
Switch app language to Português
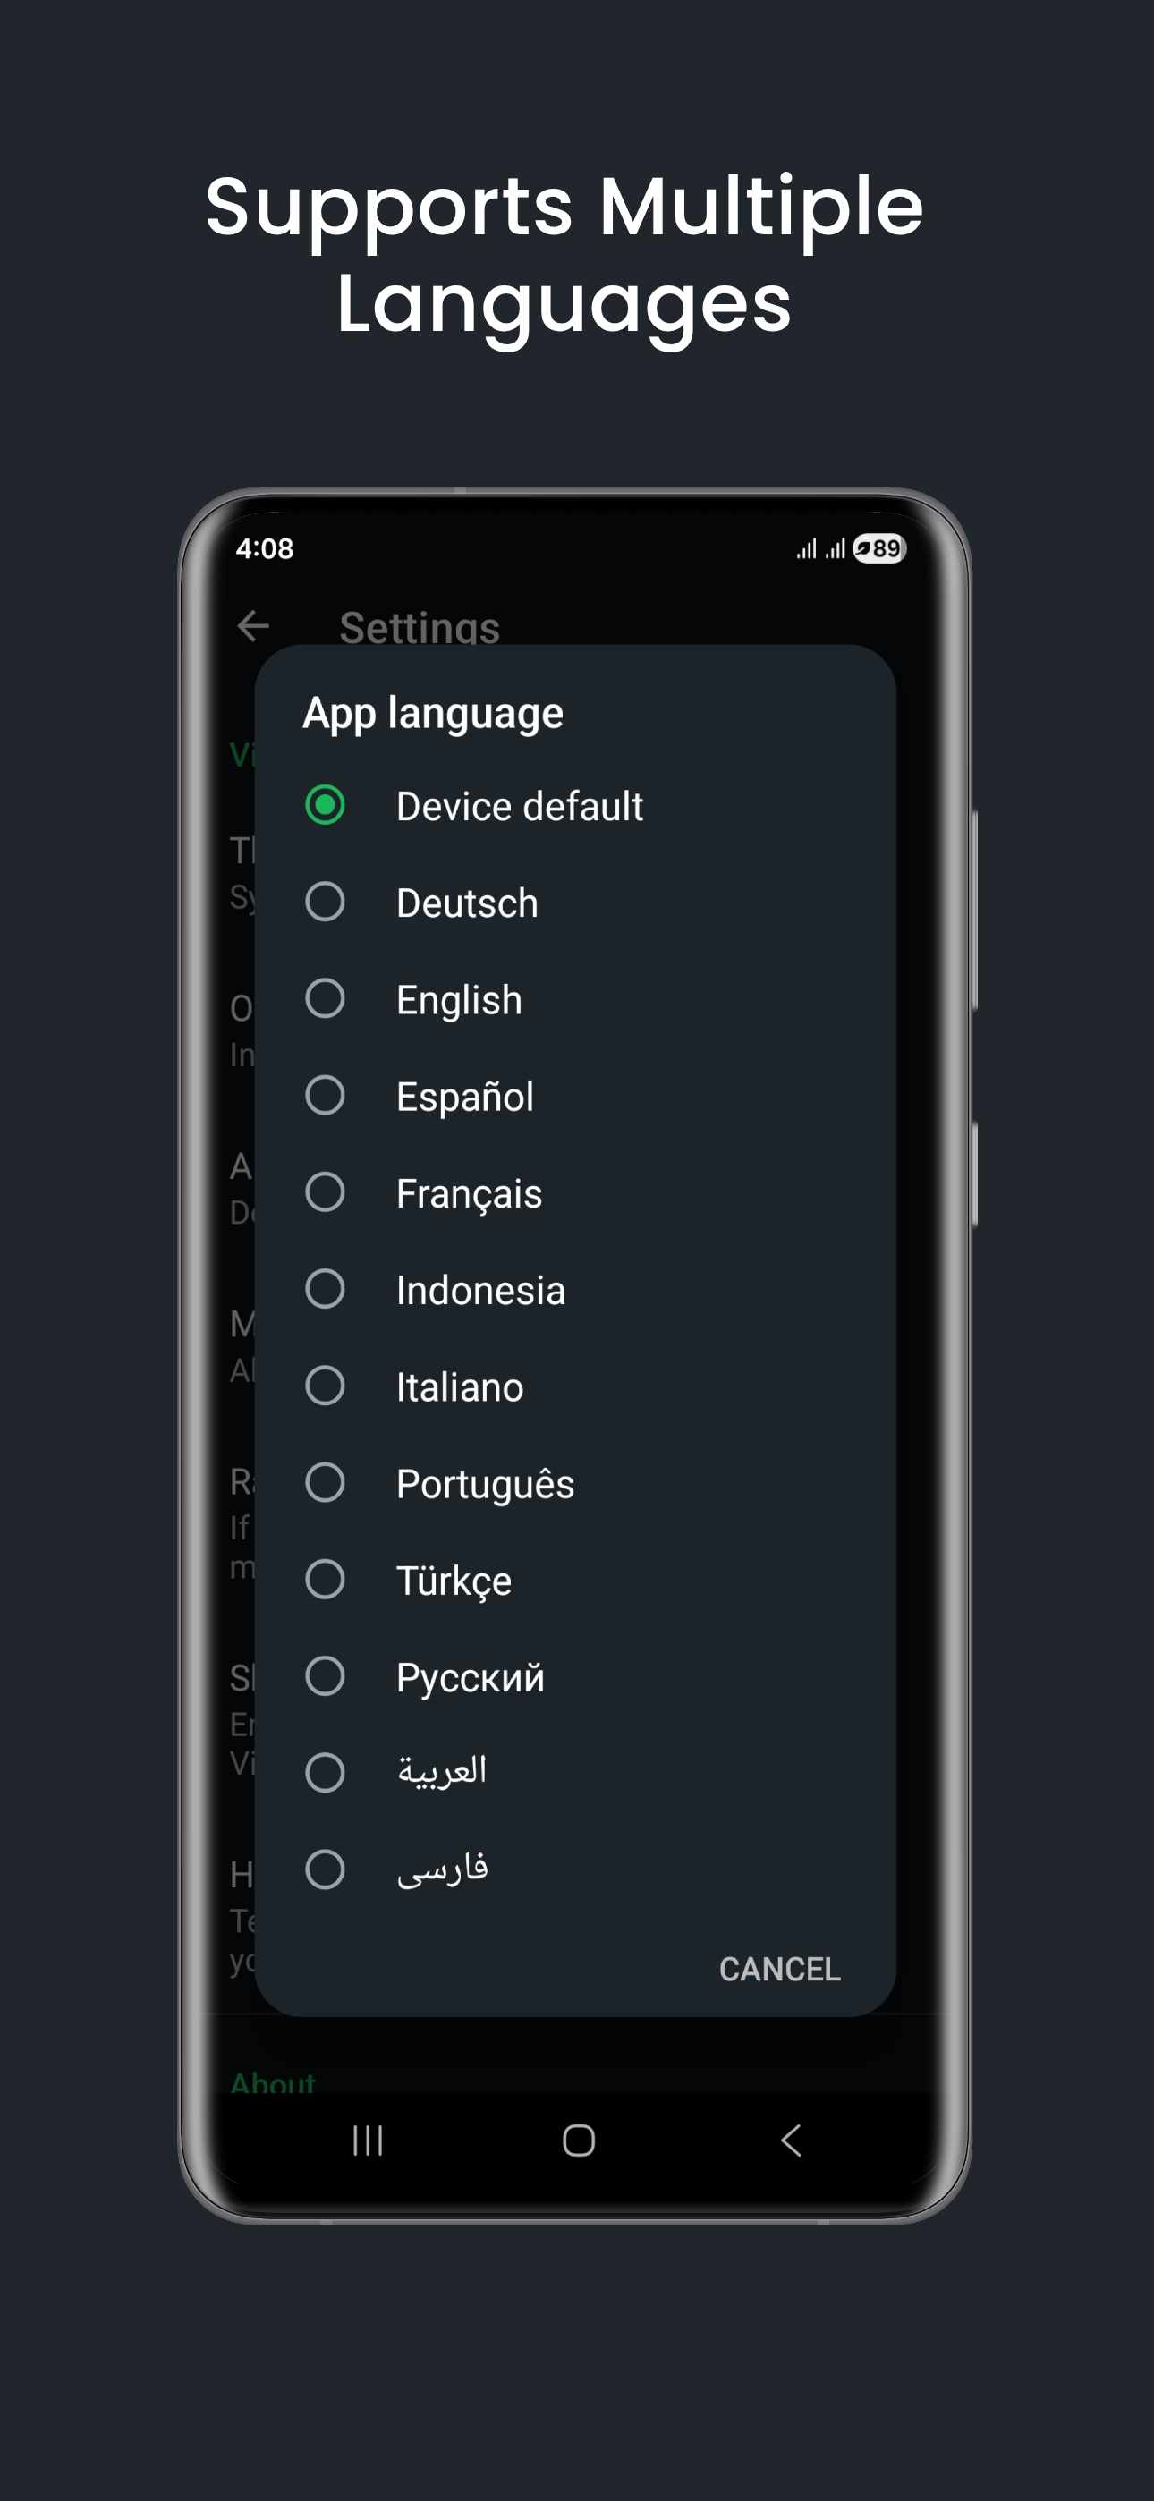(326, 1482)
